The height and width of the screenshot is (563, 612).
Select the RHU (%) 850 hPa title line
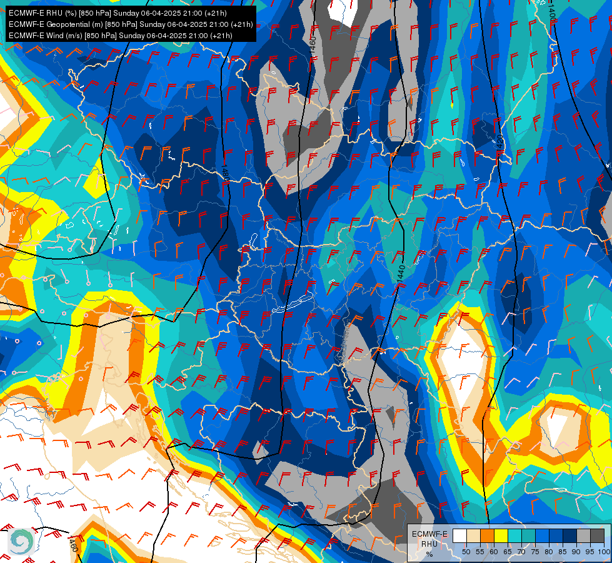(x=118, y=13)
